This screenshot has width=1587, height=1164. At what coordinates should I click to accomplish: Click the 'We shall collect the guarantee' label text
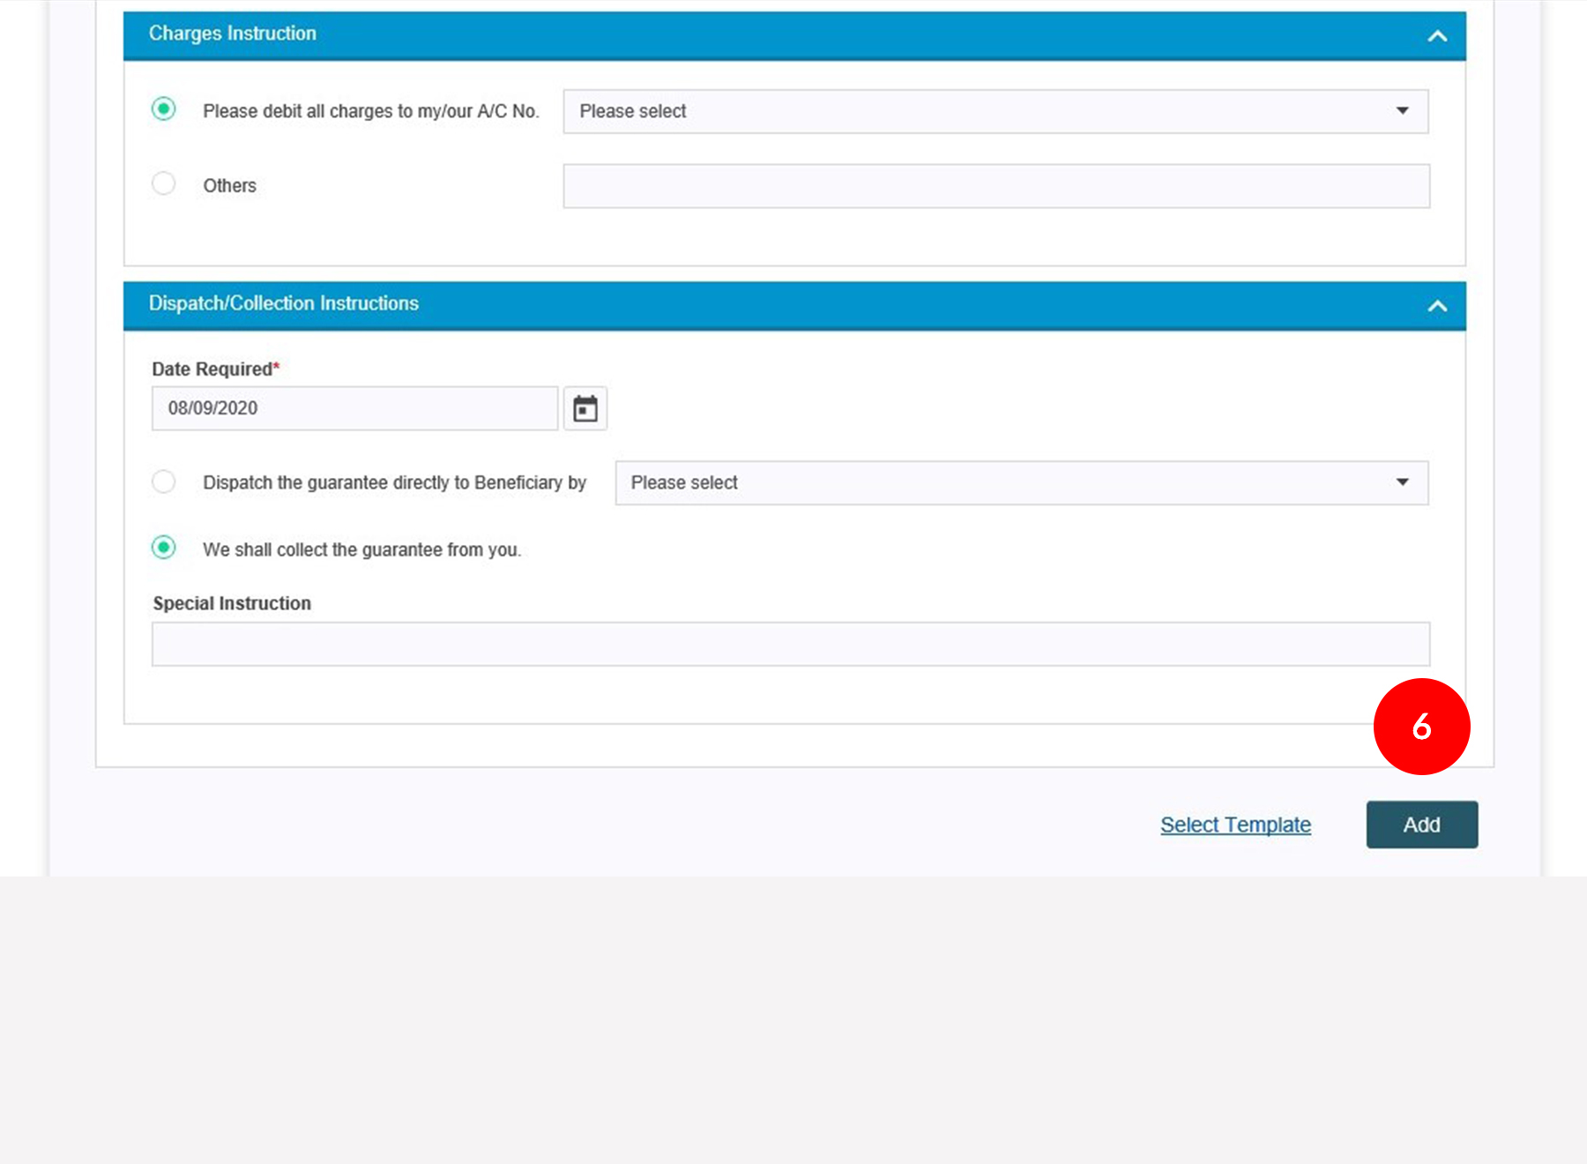361,549
